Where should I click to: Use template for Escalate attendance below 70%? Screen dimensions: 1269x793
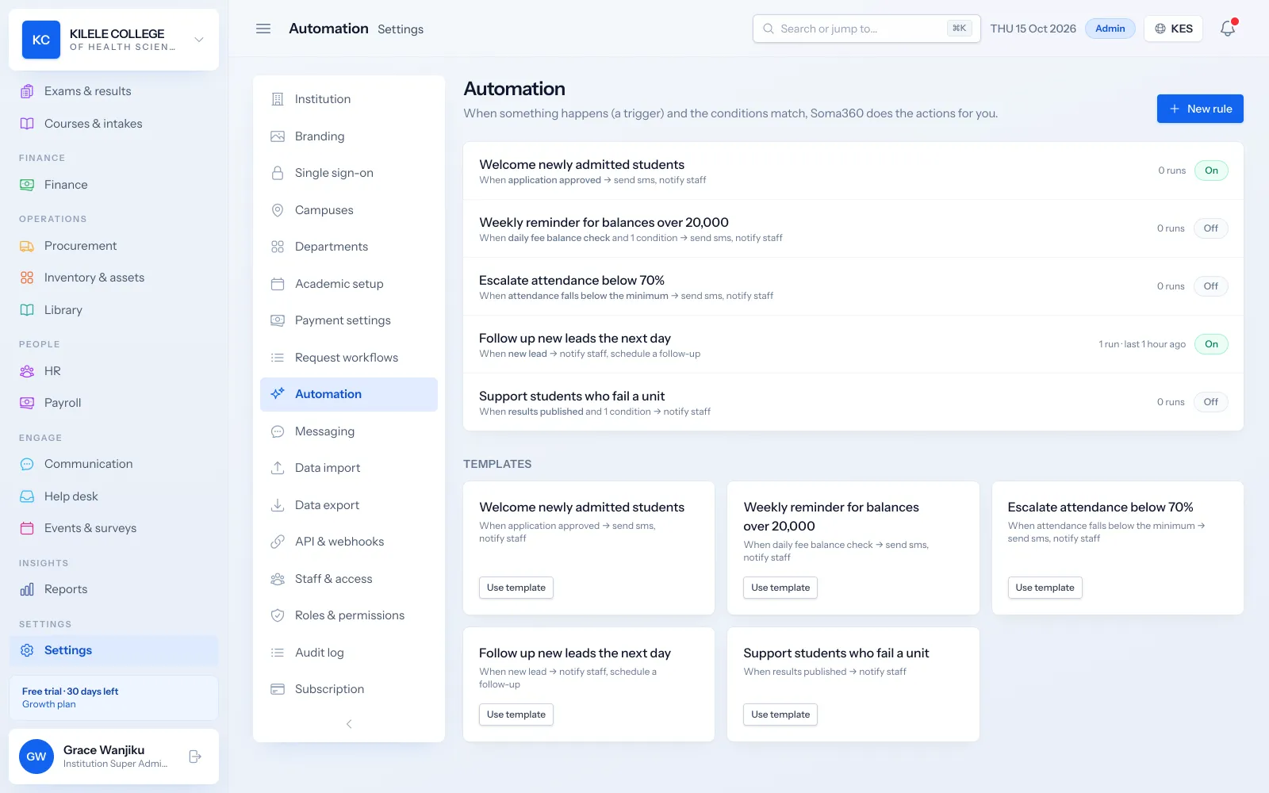pyautogui.click(x=1045, y=588)
